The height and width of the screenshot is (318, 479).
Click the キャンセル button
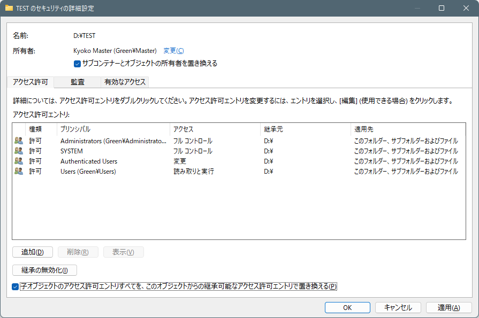pos(398,308)
